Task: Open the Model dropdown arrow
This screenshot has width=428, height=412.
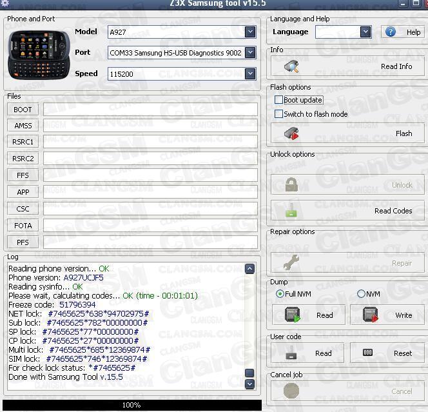Action: 250,32
